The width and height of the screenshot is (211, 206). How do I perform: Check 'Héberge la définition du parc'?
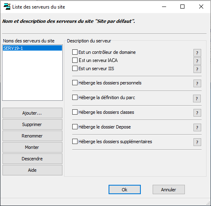pyautogui.click(x=75, y=97)
